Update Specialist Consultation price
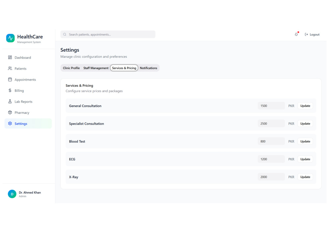The width and height of the screenshot is (329, 247). pyautogui.click(x=305, y=124)
